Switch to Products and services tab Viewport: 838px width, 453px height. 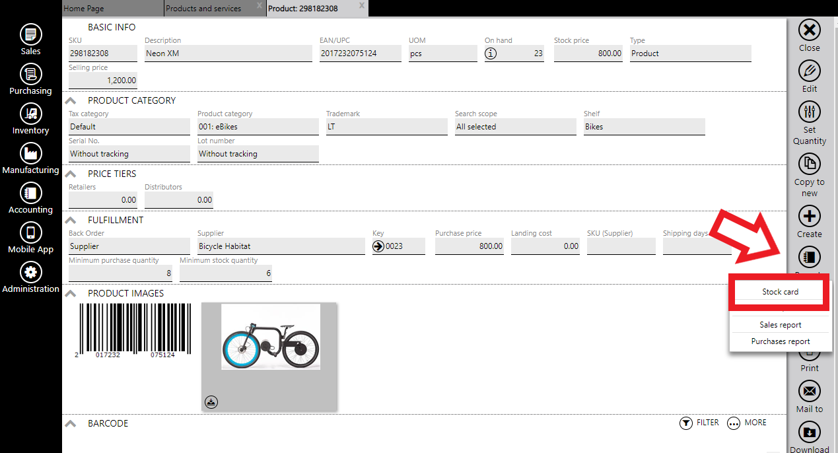[203, 9]
